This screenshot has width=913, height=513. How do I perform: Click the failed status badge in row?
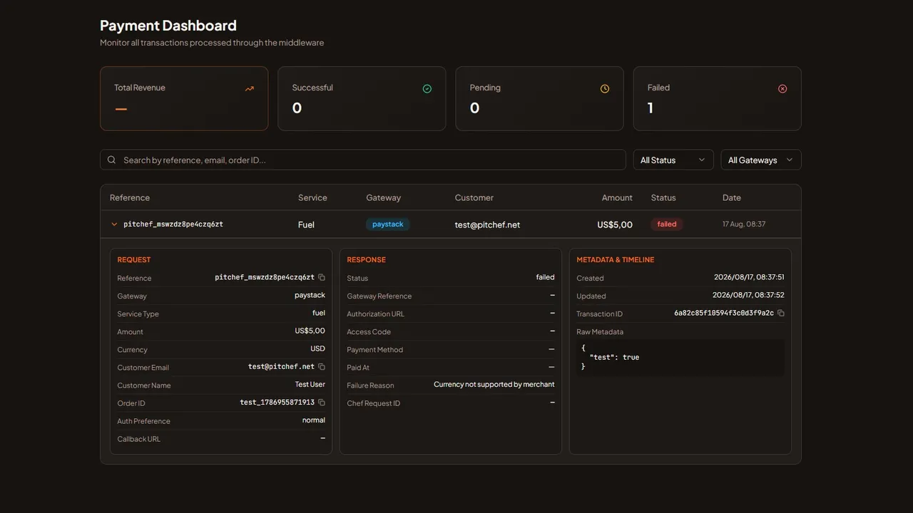[x=667, y=224]
